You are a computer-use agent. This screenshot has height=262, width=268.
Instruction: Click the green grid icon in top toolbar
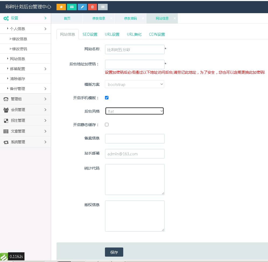click(72, 7)
